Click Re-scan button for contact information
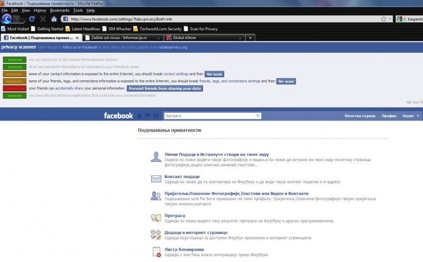The width and height of the screenshot is (423, 262). coord(214,74)
